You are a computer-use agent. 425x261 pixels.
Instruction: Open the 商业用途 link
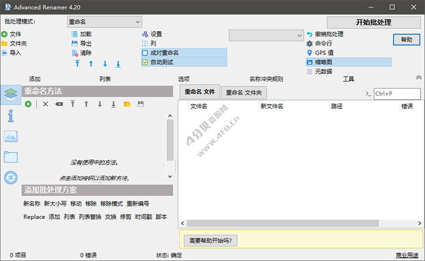point(407,255)
